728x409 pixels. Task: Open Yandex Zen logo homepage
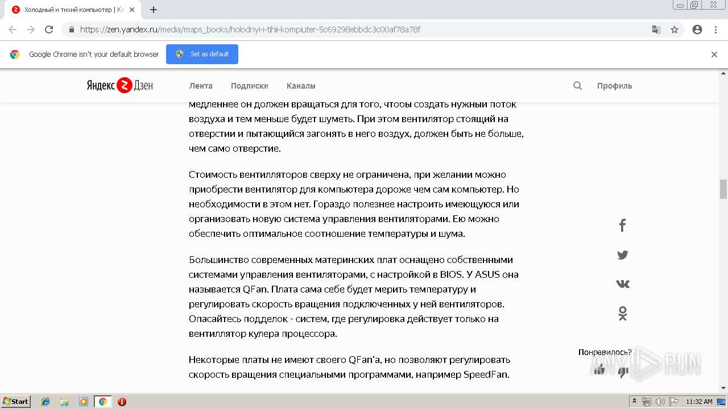tap(119, 85)
